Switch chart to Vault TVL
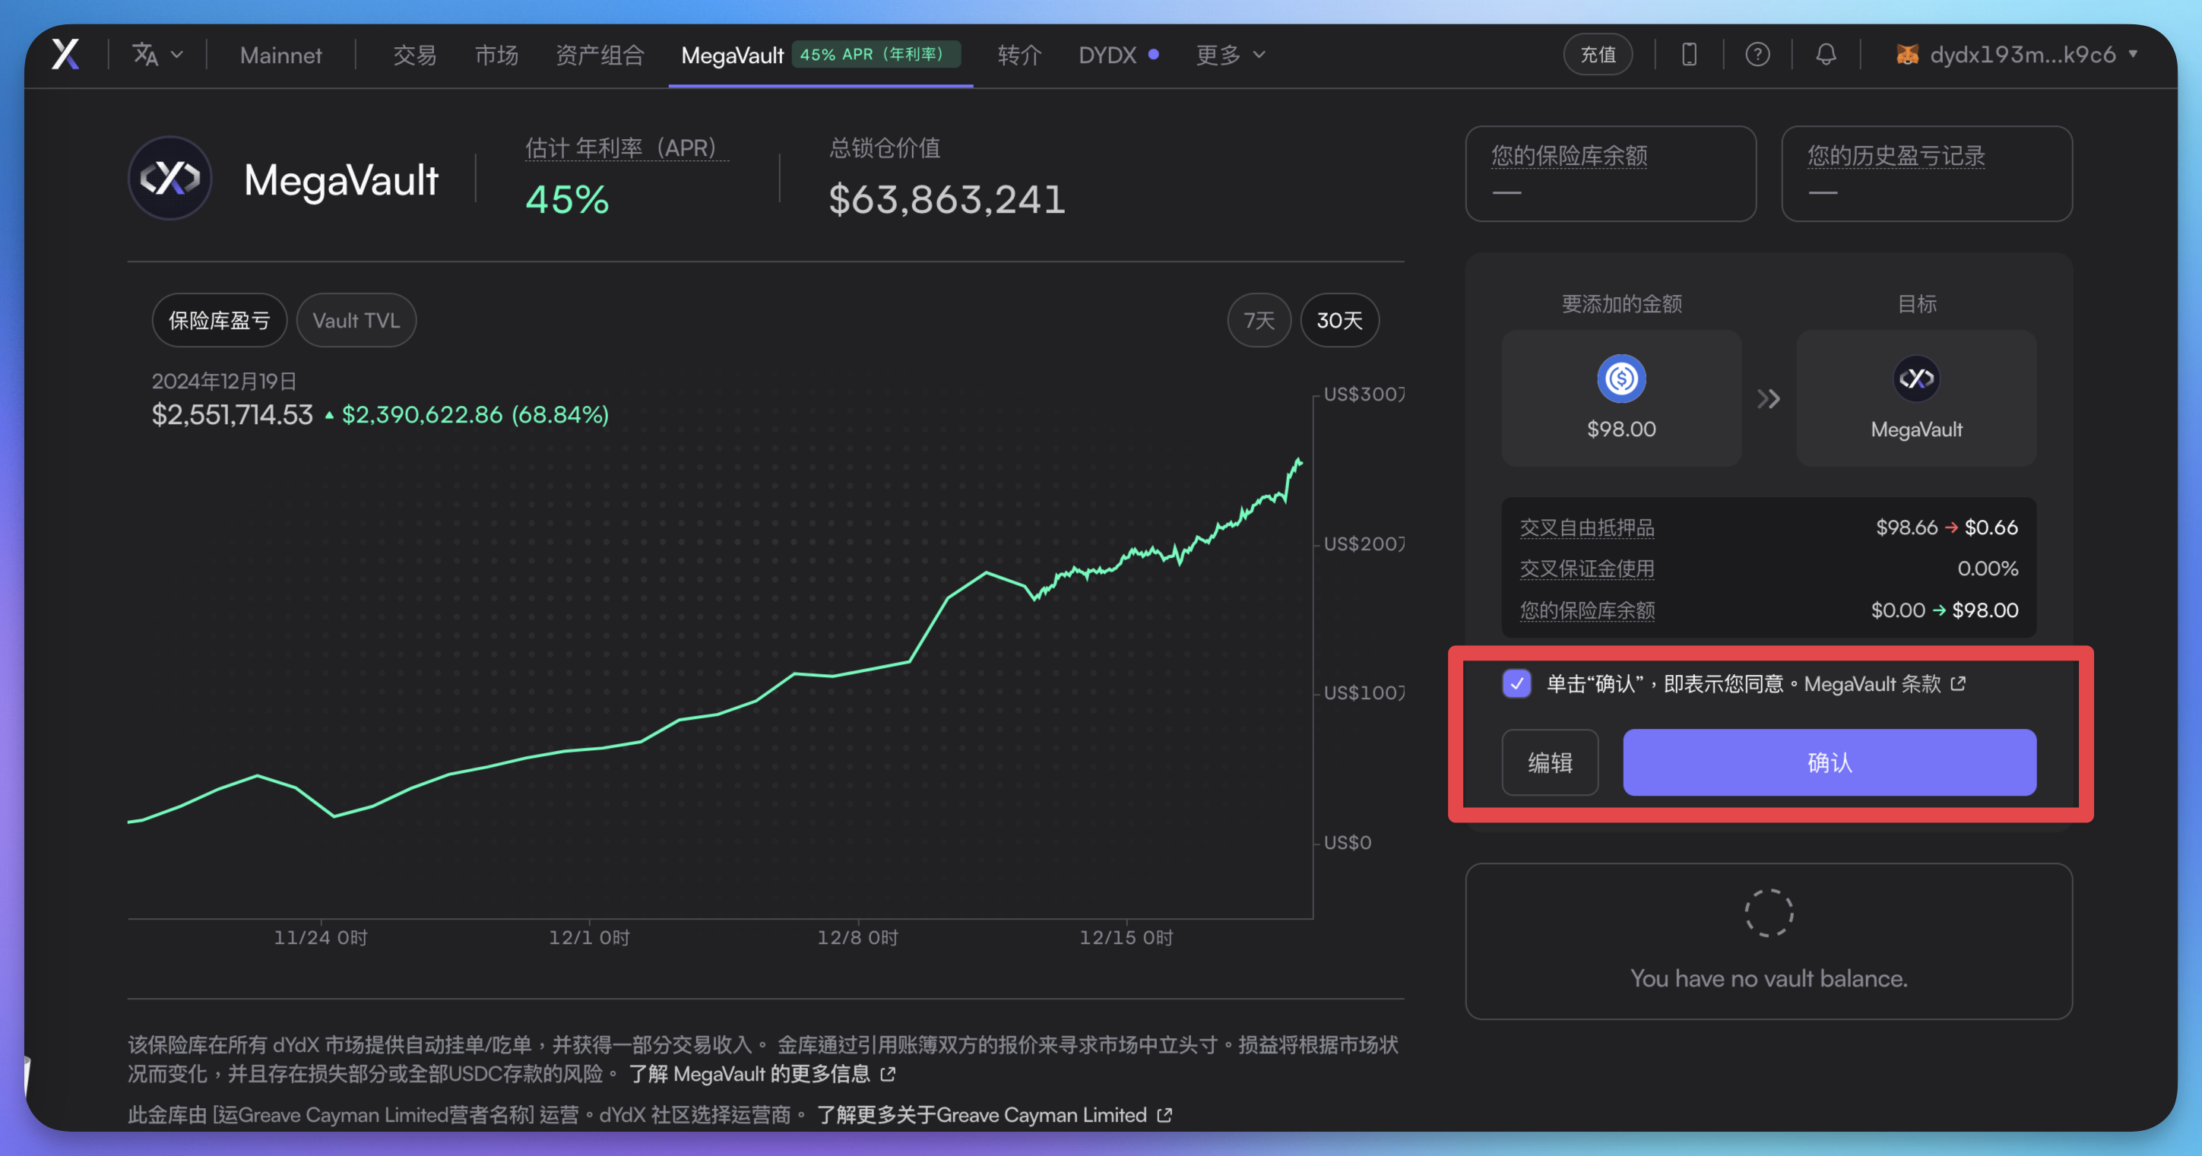 [356, 321]
